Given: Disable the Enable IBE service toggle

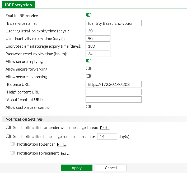Looking at the screenshot, I should (88, 15).
